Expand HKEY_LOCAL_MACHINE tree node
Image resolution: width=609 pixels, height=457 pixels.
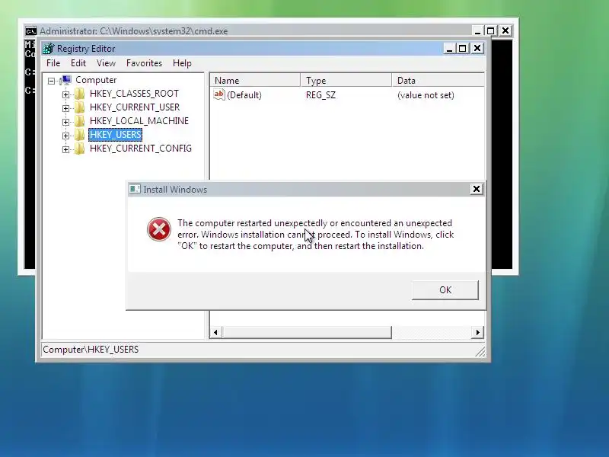click(x=65, y=122)
